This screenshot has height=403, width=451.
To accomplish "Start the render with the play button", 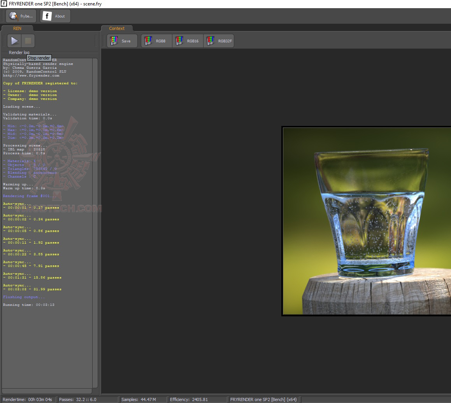I will point(15,41).
